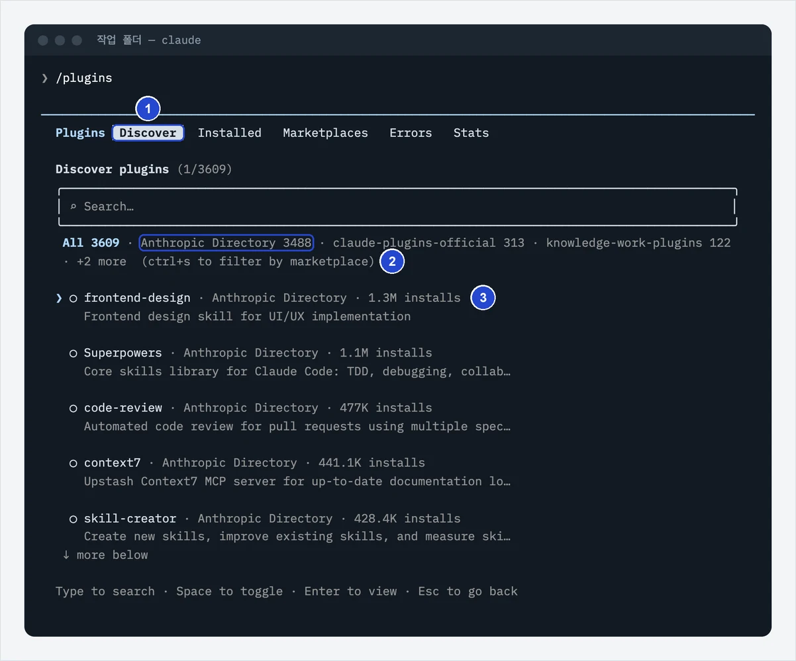This screenshot has height=661, width=796.
Task: Click the "Automated code review for pull requests" description
Action: click(297, 426)
